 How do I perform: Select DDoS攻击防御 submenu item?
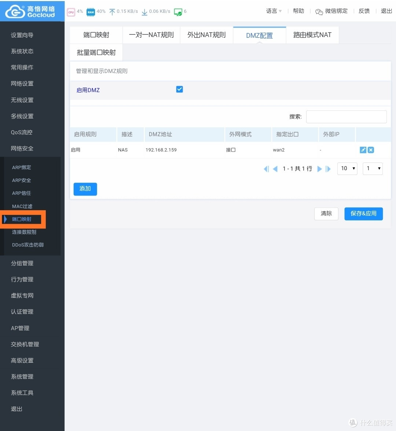(28, 245)
